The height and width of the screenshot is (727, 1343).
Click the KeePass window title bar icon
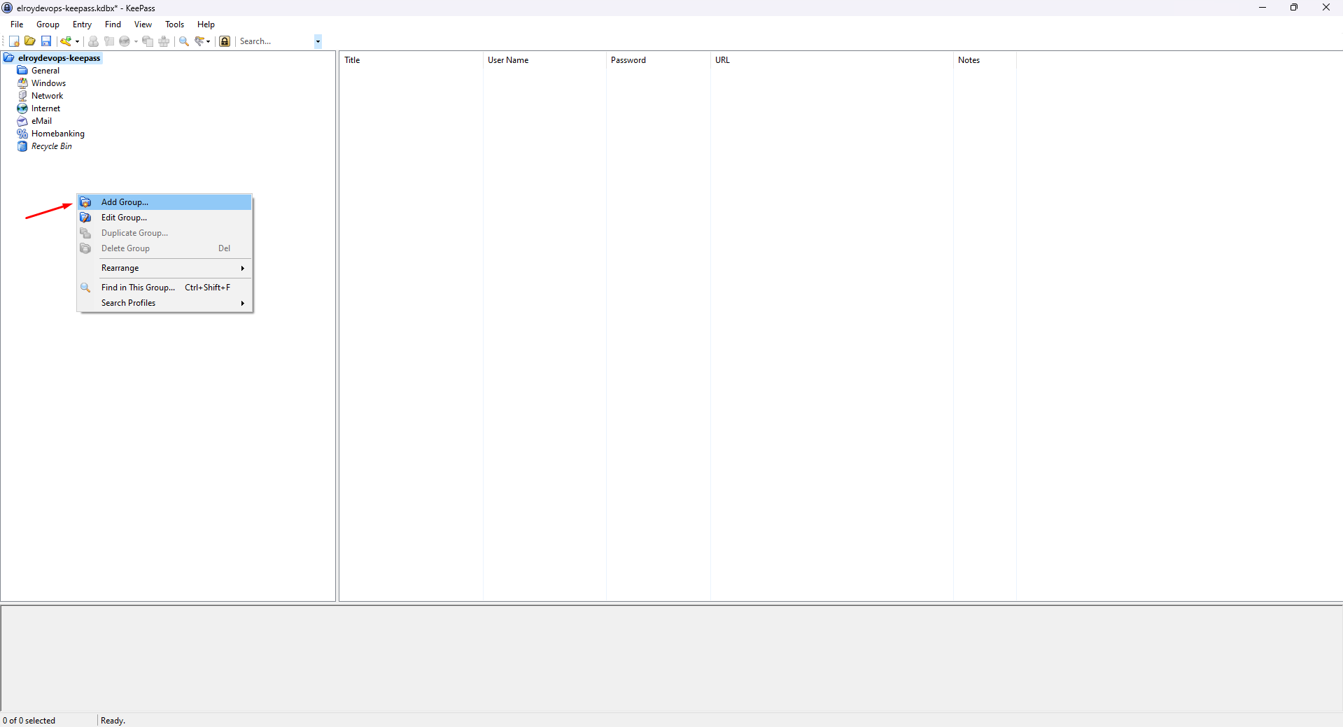point(8,8)
